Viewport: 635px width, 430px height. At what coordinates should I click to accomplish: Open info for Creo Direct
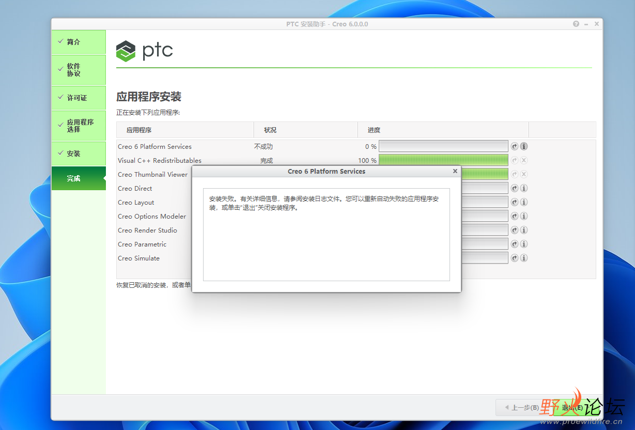524,188
